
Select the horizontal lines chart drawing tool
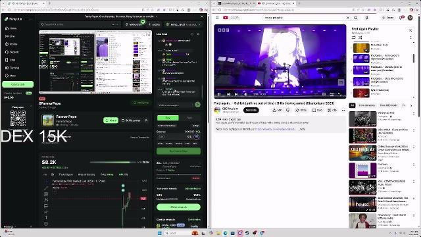[x=46, y=194]
